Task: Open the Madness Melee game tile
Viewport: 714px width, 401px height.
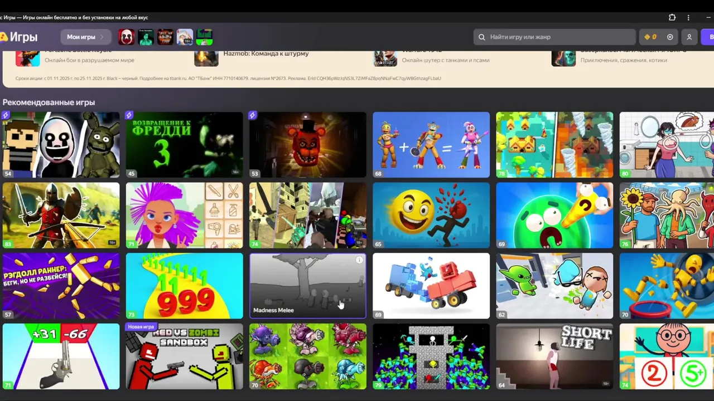Action: 308,286
